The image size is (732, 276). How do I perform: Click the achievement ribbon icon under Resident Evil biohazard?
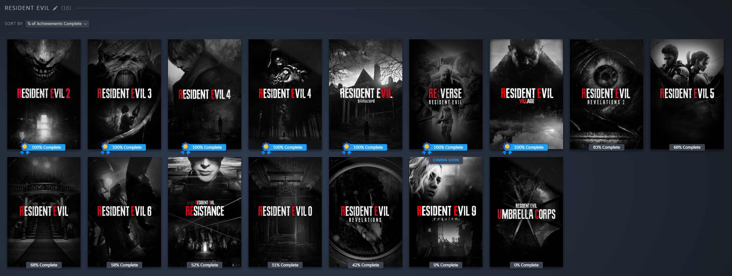click(347, 148)
